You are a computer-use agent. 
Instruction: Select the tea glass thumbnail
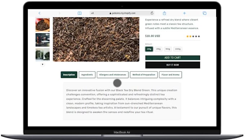pos(43,40)
